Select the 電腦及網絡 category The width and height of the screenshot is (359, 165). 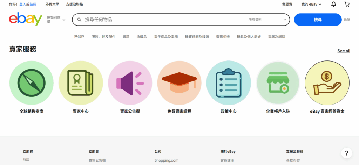point(277,37)
